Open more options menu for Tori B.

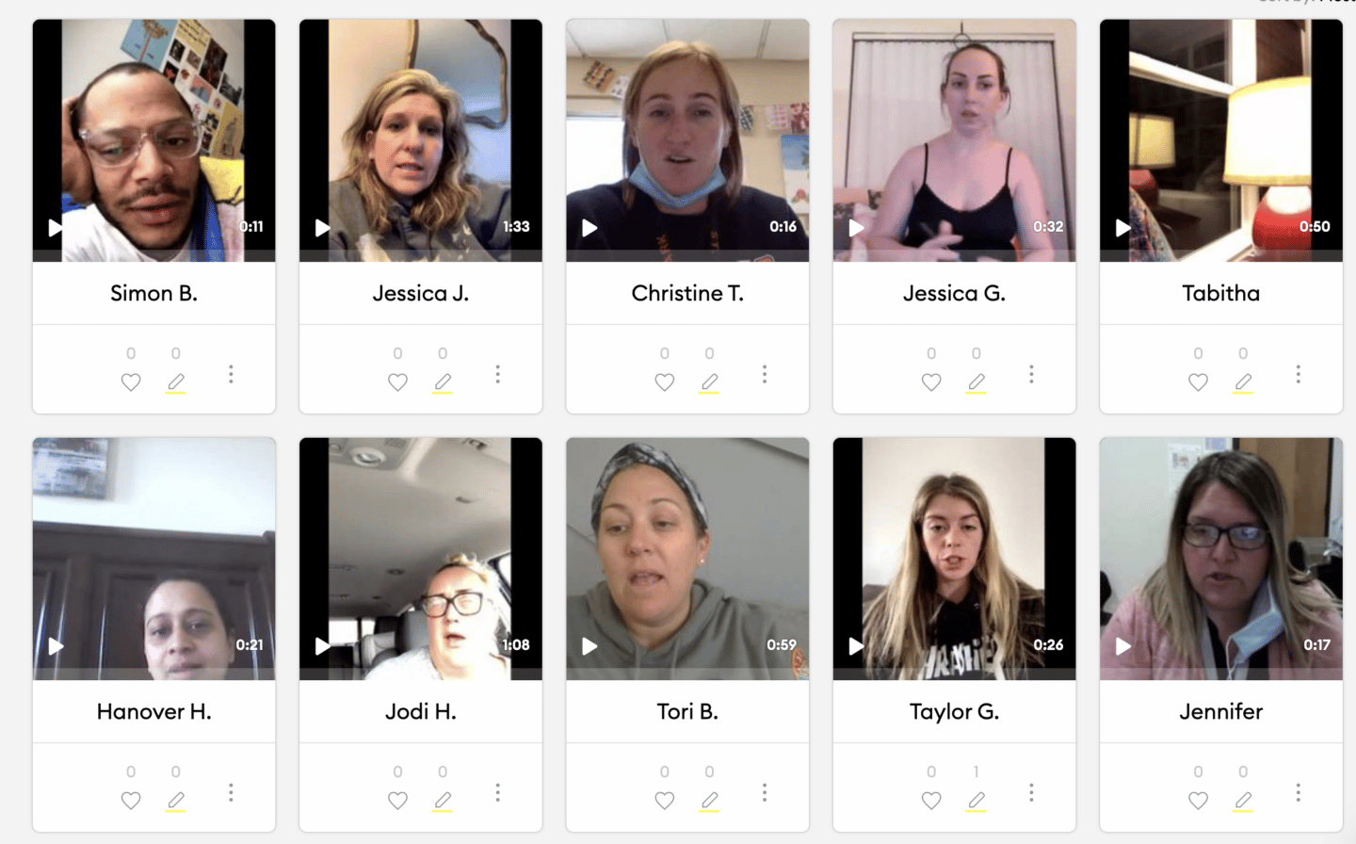coord(765,793)
